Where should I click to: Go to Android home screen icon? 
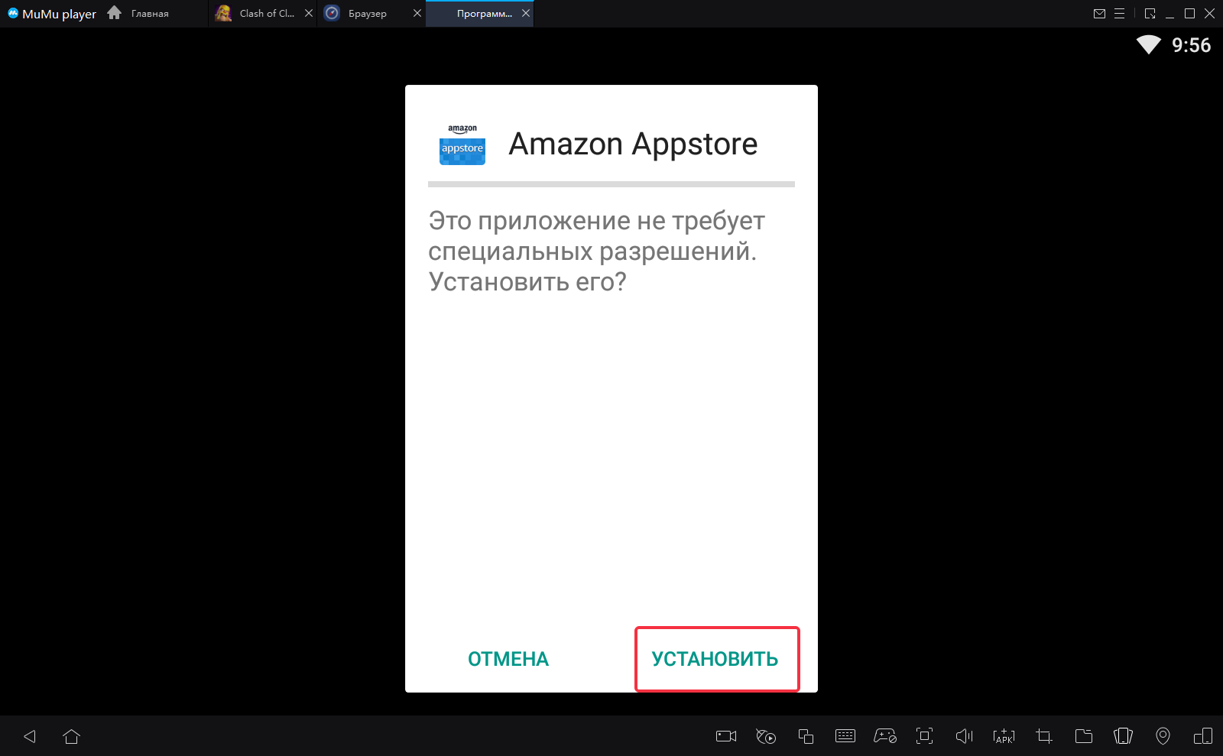pyautogui.click(x=71, y=736)
